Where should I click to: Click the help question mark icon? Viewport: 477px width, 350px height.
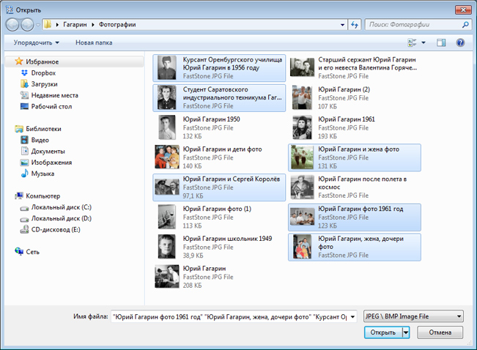pyautogui.click(x=460, y=42)
